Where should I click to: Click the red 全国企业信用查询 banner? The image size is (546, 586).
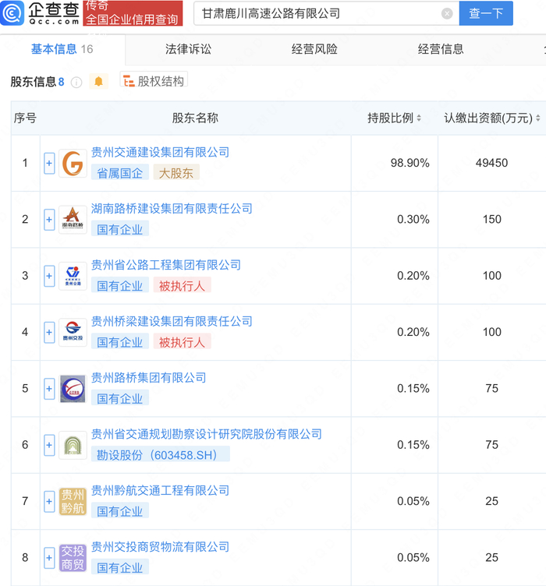click(133, 13)
